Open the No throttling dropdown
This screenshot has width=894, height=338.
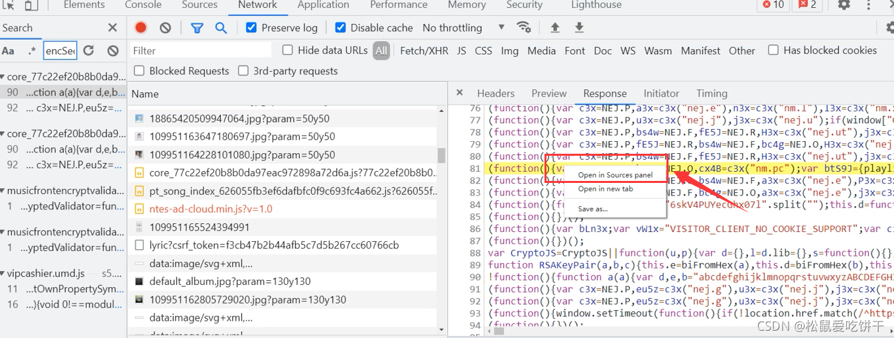464,28
